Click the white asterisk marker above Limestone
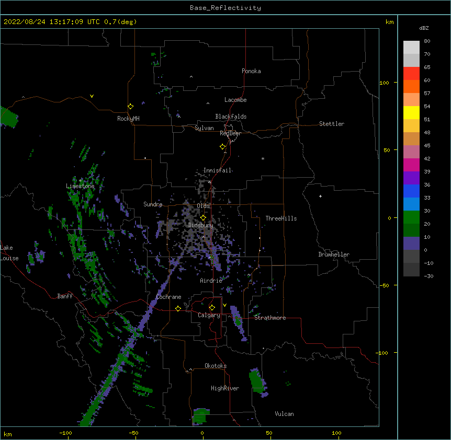 (x=81, y=181)
